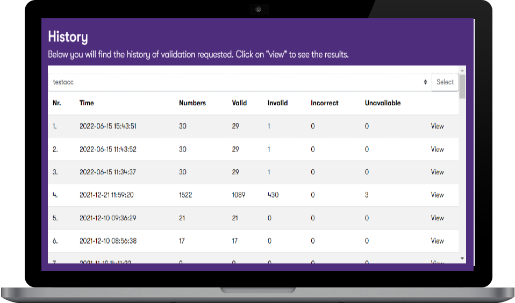
Task: Click the scrollbar down arrow
Action: [462, 258]
